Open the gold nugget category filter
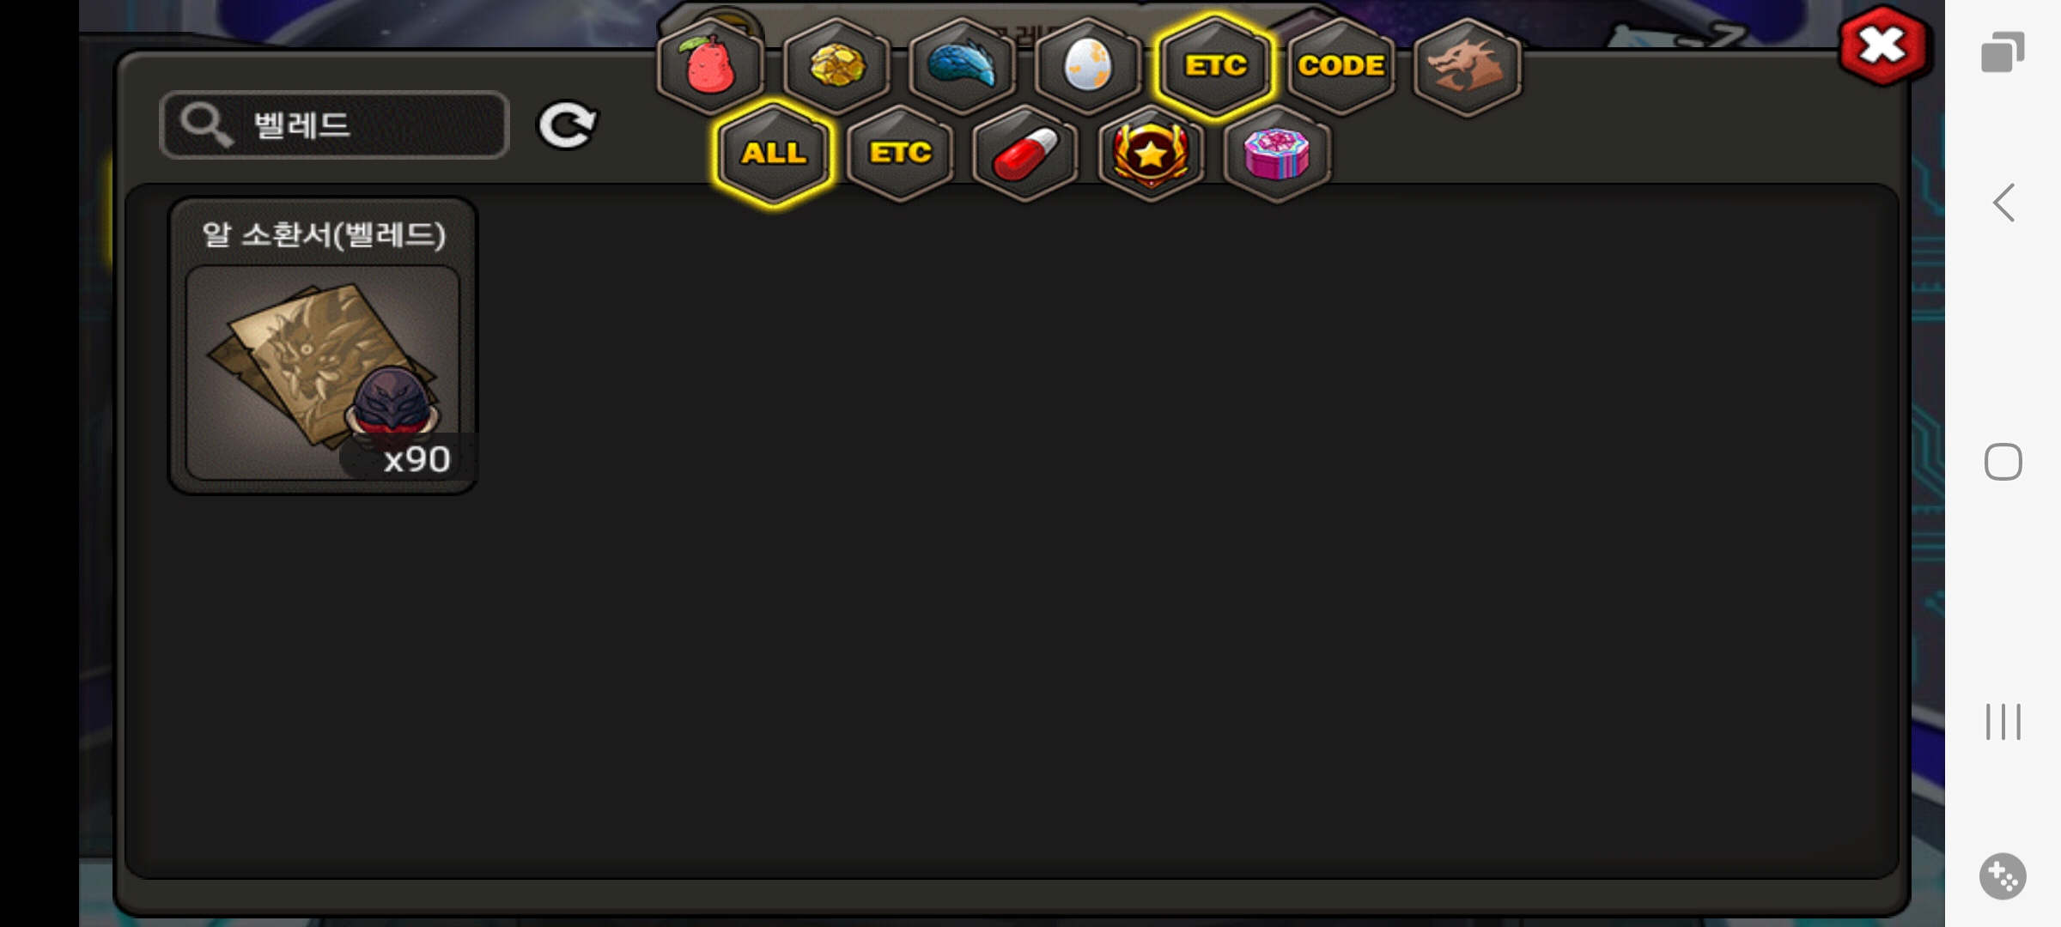2061x927 pixels. [x=836, y=66]
